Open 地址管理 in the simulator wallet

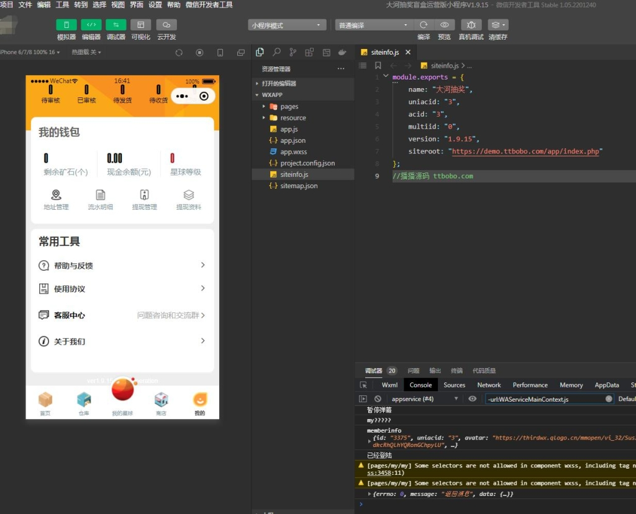(56, 200)
